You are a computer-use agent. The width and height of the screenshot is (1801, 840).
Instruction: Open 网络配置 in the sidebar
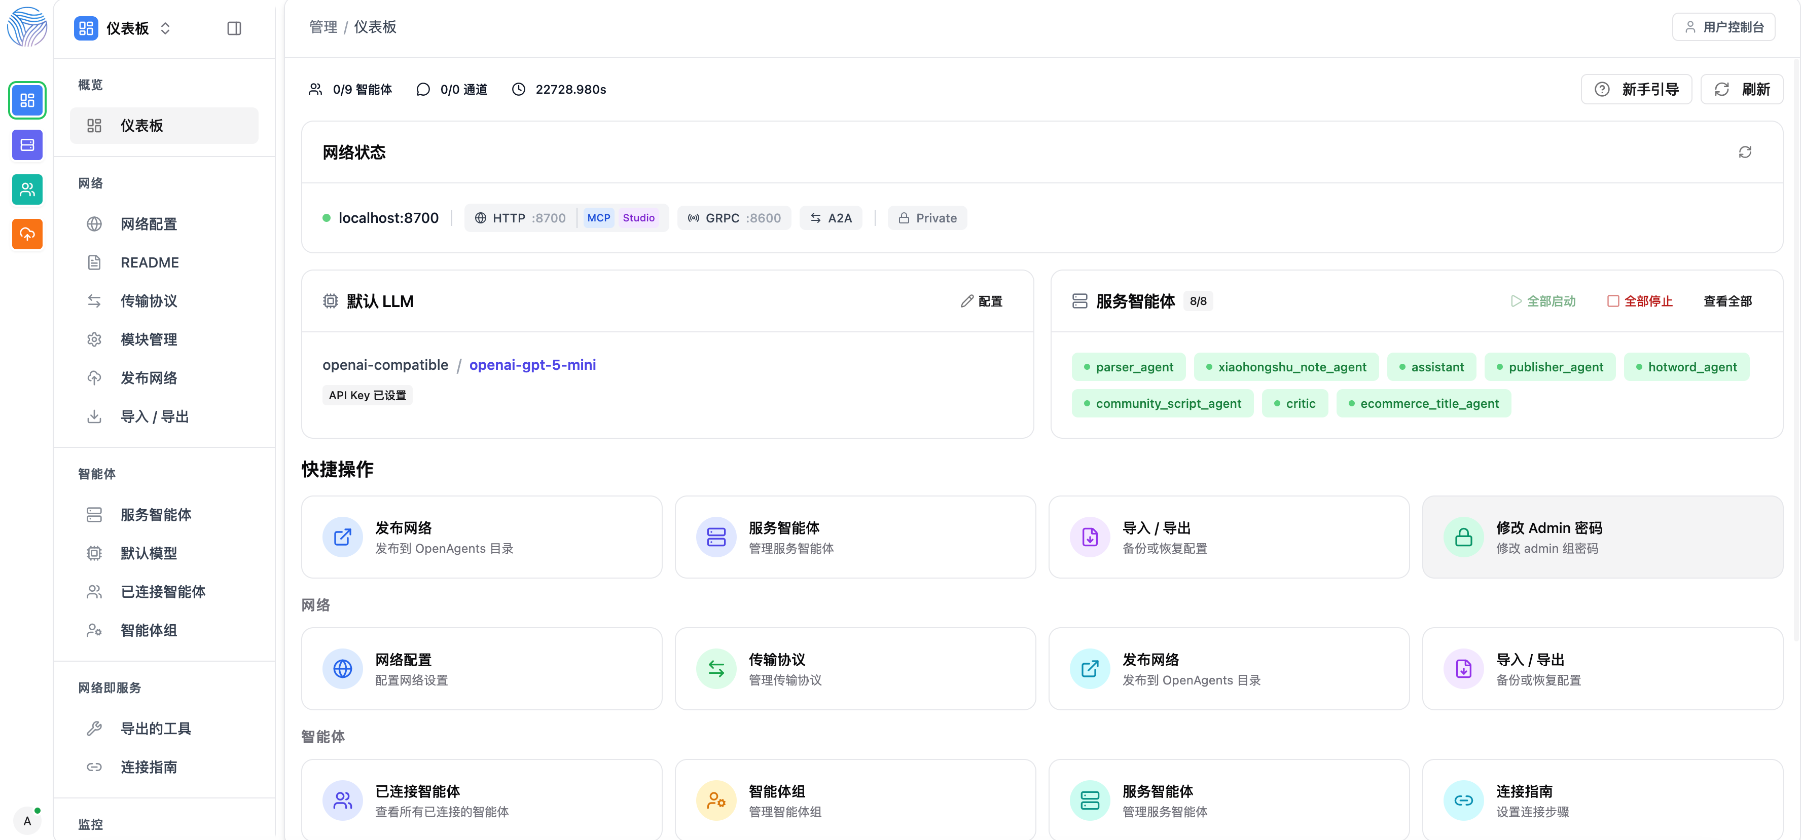click(164, 223)
